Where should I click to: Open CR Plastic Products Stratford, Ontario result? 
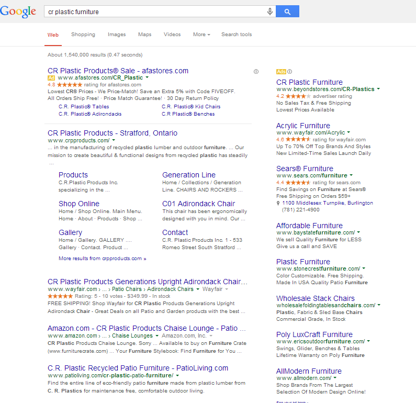coord(113,133)
